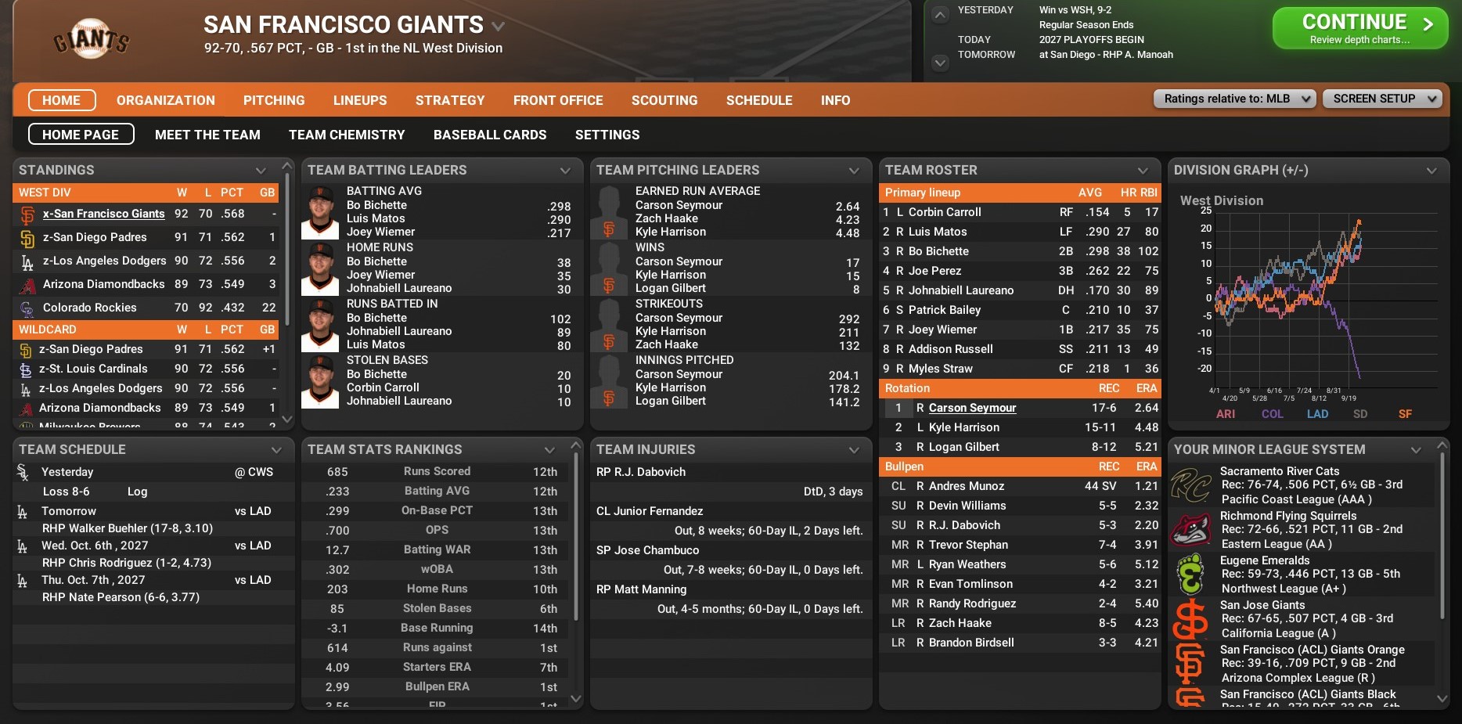Click the Richmond Flying Squirrels logo

(x=1190, y=530)
